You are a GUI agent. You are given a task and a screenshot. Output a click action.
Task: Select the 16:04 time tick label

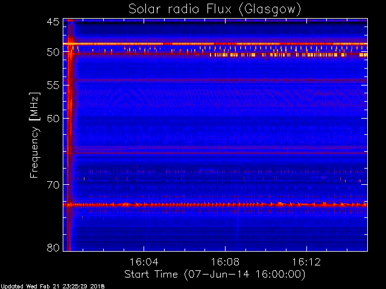(x=143, y=263)
